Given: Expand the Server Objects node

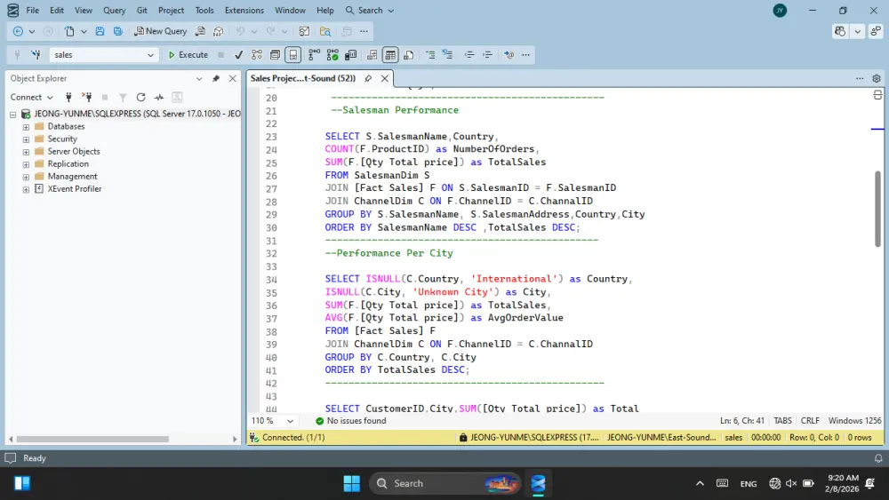Looking at the screenshot, I should click(x=26, y=152).
